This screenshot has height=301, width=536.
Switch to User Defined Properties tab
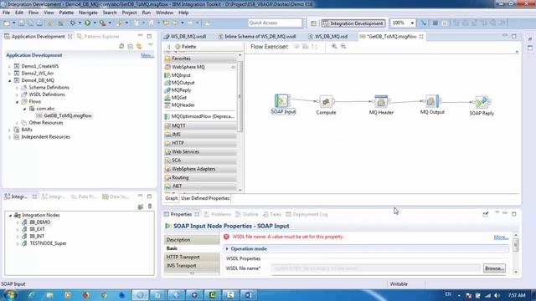pyautogui.click(x=205, y=198)
